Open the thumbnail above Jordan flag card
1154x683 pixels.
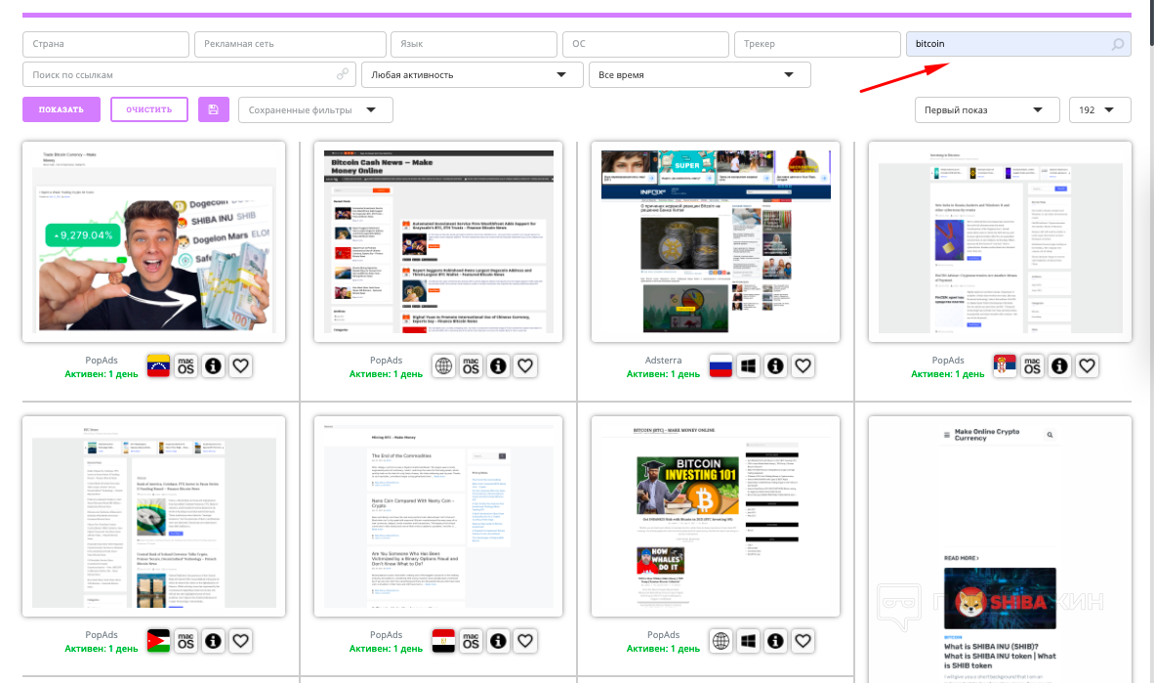154,517
